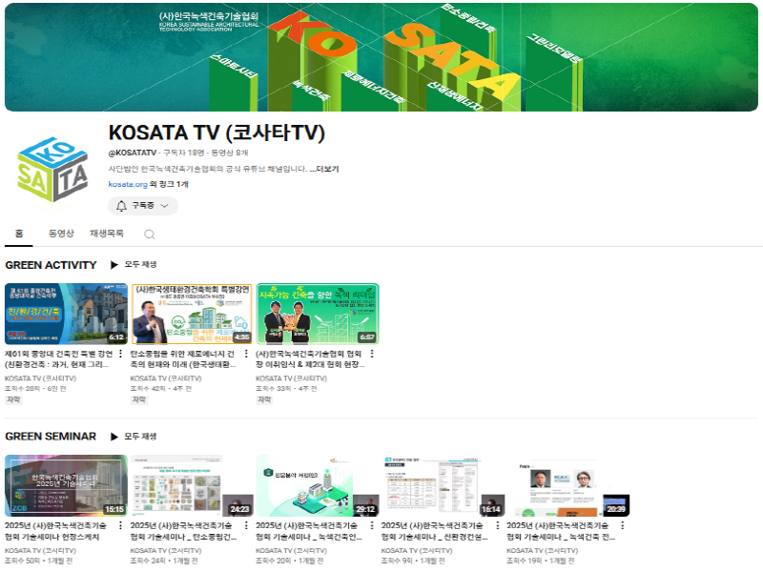The image size is (763, 572).
Task: Click the notification bell icon in subscribe button
Action: 121,206
